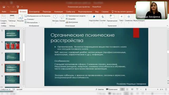Switch to the Главная ribbon tab

[x=13, y=12]
